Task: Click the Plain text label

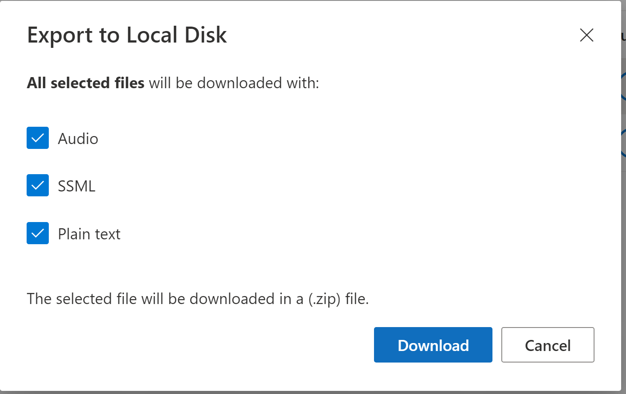Action: pos(89,234)
